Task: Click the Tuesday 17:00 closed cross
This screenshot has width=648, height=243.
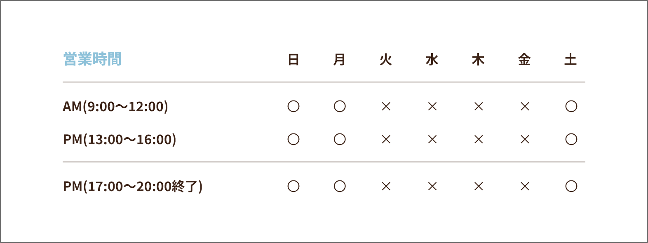Action: point(386,187)
